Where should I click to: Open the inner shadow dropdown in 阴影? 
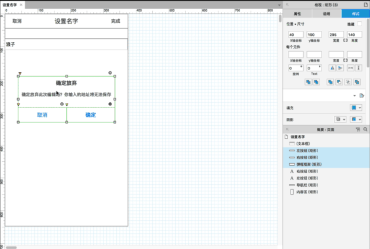pyautogui.click(x=356, y=119)
